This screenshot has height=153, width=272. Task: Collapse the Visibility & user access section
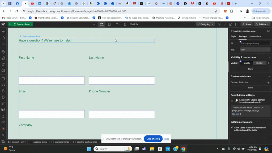(269, 57)
